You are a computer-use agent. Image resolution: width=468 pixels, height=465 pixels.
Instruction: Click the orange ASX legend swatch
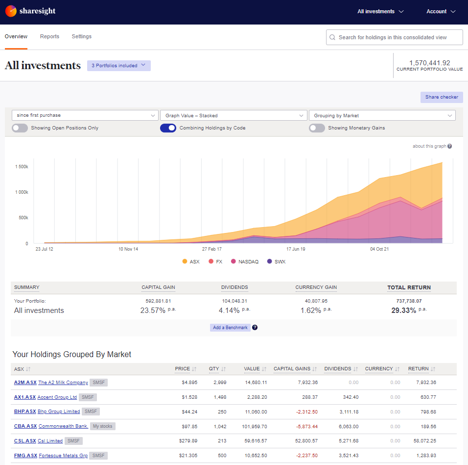185,261
